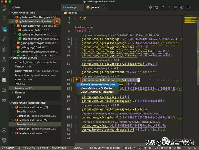Viewport: 199px width, 150px height.
Task: Collapse github.com/labstack/echo tree node
Action: 12,22
